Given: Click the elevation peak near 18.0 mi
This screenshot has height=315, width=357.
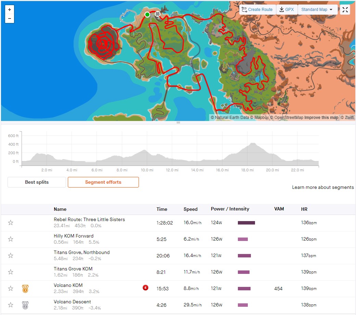Looking at the screenshot, I should pos(253,144).
